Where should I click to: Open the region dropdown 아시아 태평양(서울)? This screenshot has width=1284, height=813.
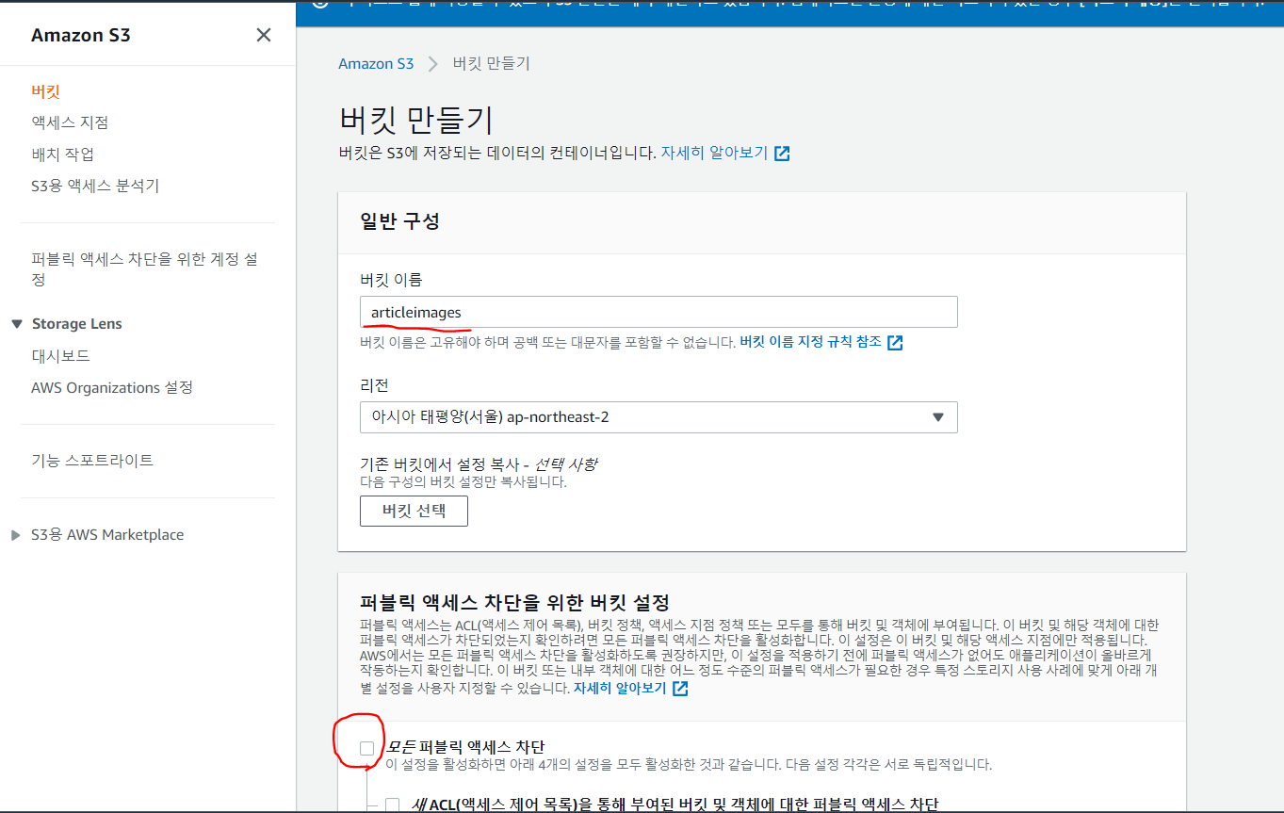pyautogui.click(x=658, y=417)
